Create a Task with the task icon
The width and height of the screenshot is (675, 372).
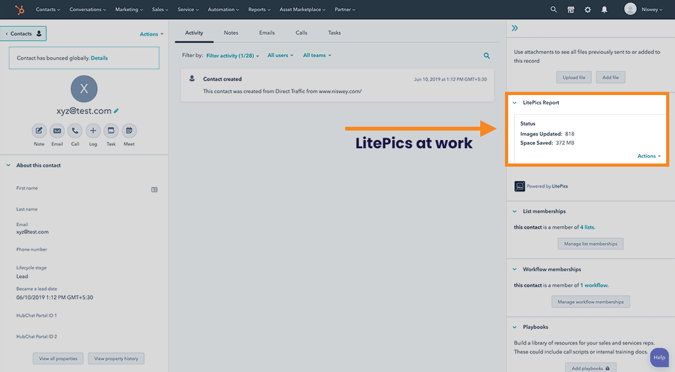(111, 131)
